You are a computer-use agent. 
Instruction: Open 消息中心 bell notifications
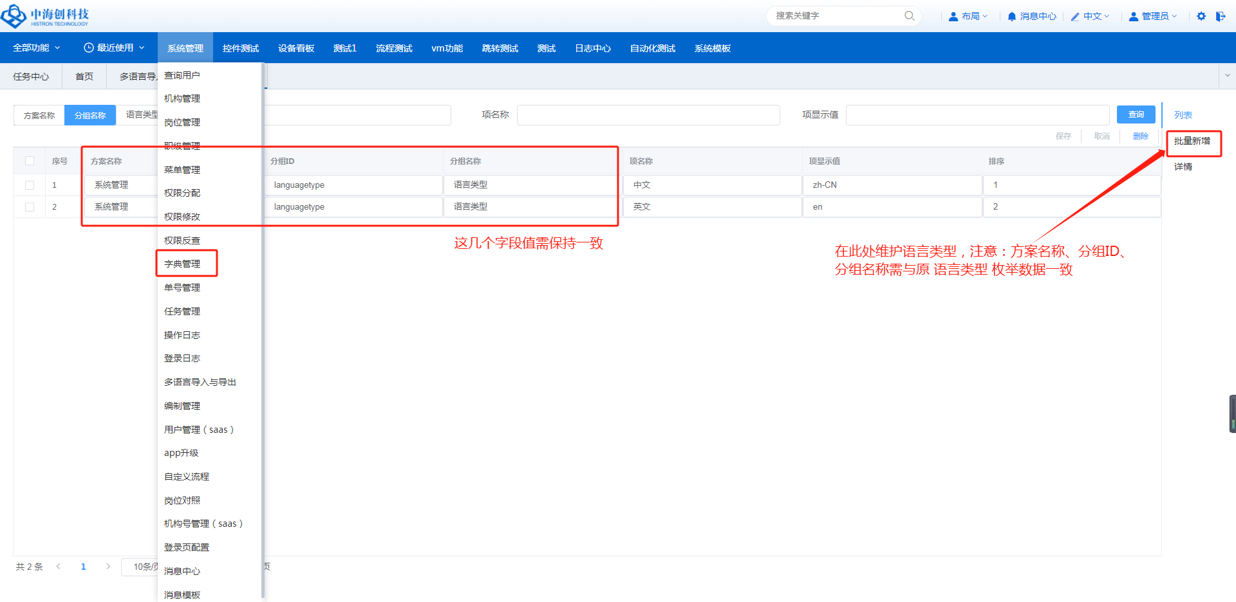tap(1031, 16)
